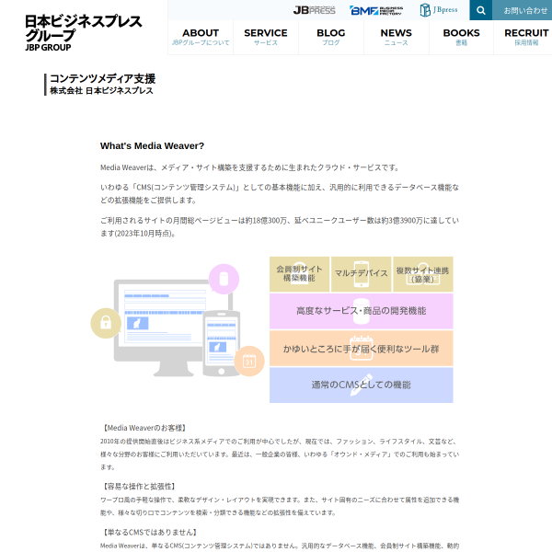Click the 通常のCMSとしての機能 blue band

[362, 385]
